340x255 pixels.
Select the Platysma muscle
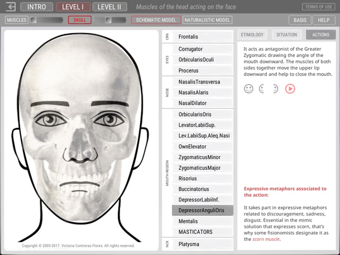coord(203,244)
